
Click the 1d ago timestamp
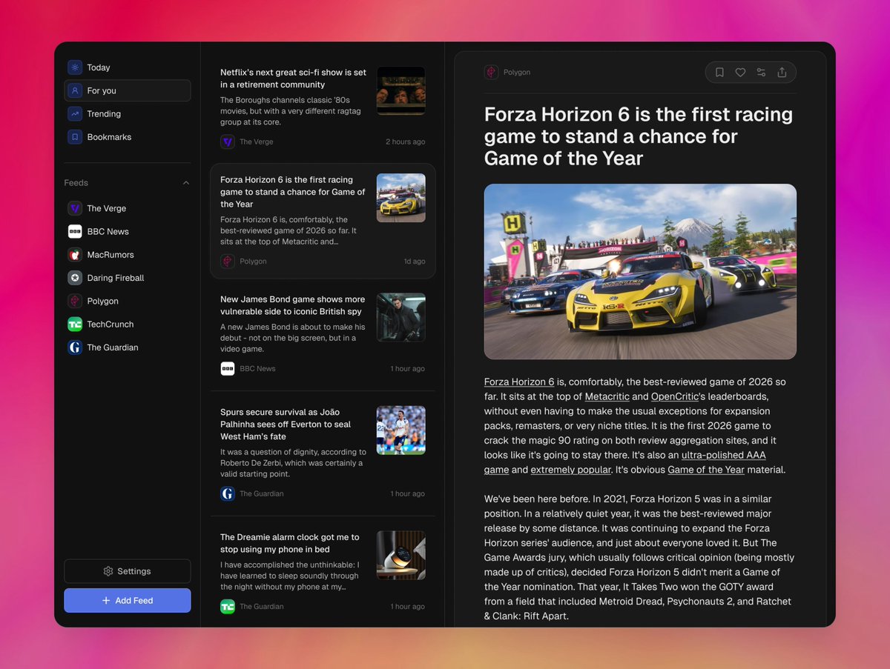click(415, 262)
